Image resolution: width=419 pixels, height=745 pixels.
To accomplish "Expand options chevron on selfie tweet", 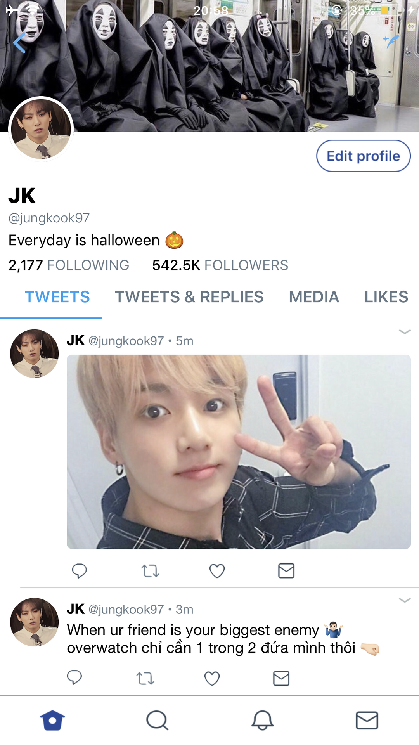I will click(x=405, y=331).
